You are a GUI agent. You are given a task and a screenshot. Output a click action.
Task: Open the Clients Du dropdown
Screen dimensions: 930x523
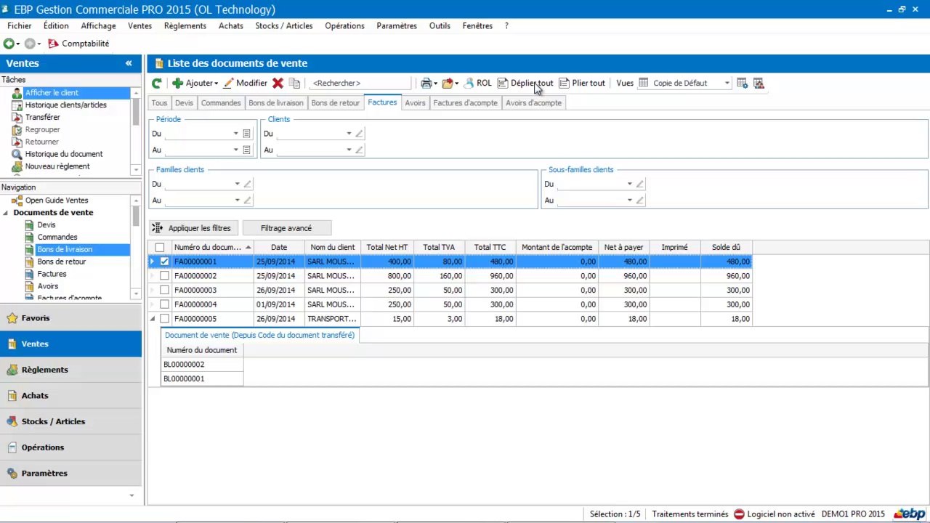tap(349, 134)
